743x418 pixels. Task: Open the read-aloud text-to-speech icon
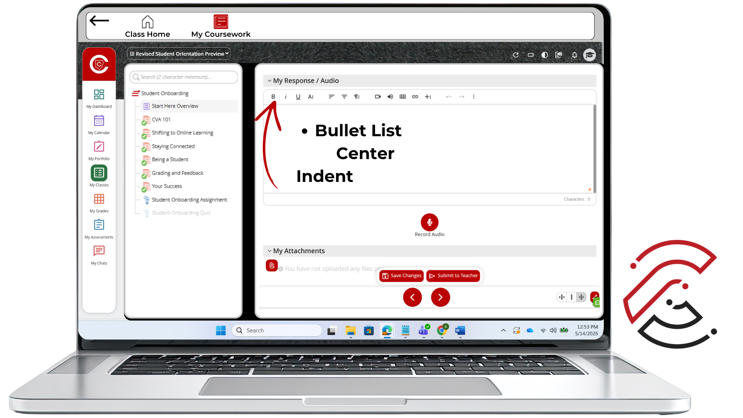click(x=558, y=55)
